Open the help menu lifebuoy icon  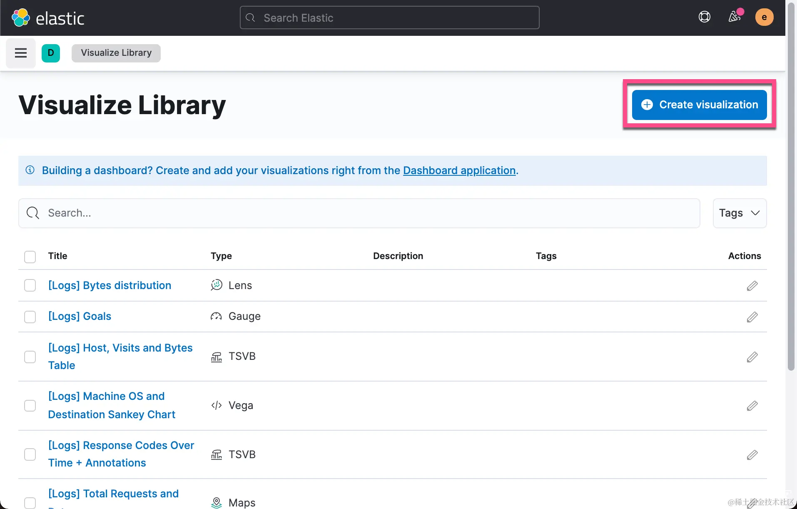coord(704,17)
